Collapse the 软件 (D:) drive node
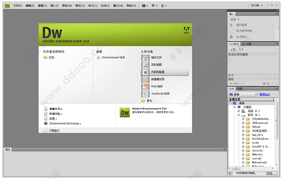The height and width of the screenshot is (179, 283). tap(239, 115)
